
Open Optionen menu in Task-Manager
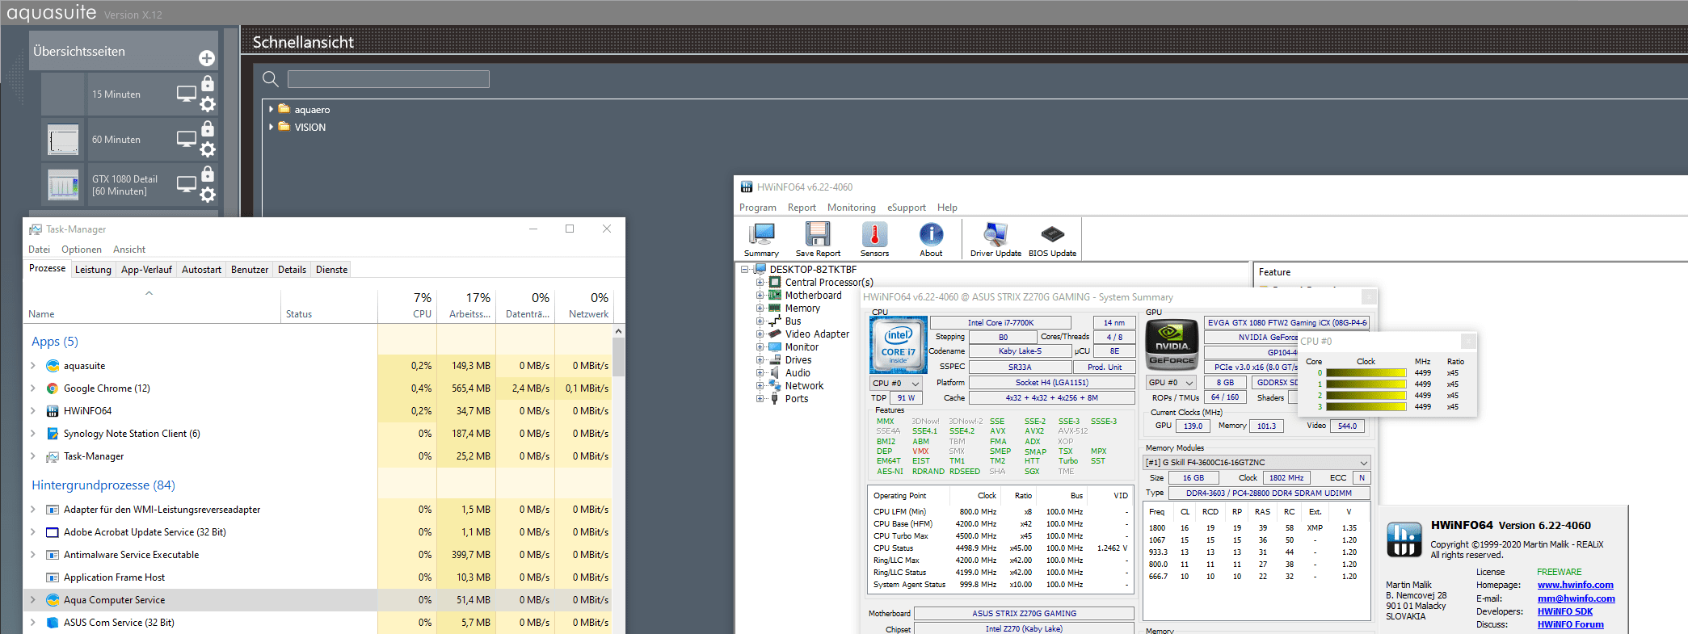point(82,250)
